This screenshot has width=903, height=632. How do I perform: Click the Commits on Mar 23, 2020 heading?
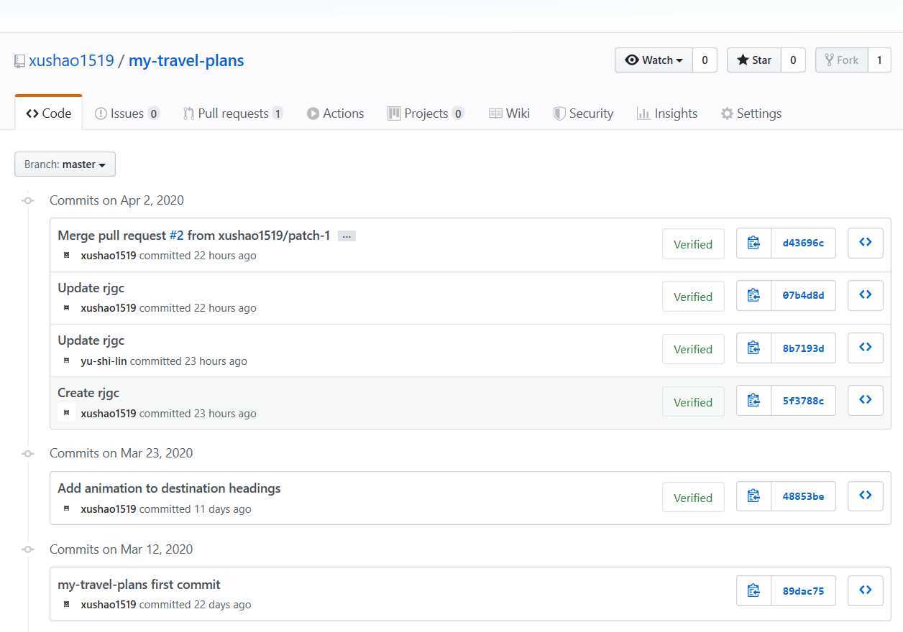click(121, 453)
